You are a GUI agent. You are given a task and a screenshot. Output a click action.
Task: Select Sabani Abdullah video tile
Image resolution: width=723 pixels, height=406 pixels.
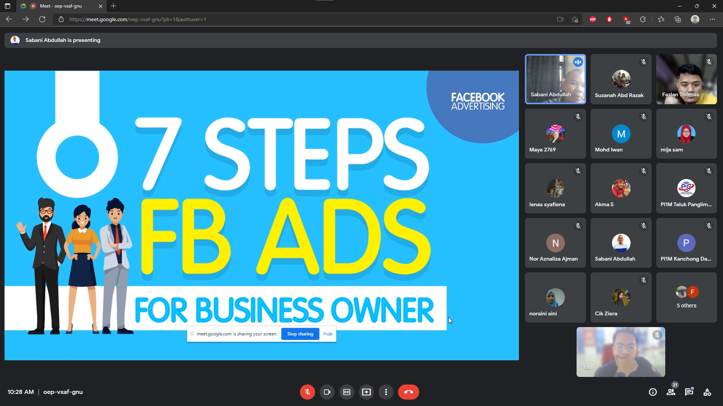[555, 79]
